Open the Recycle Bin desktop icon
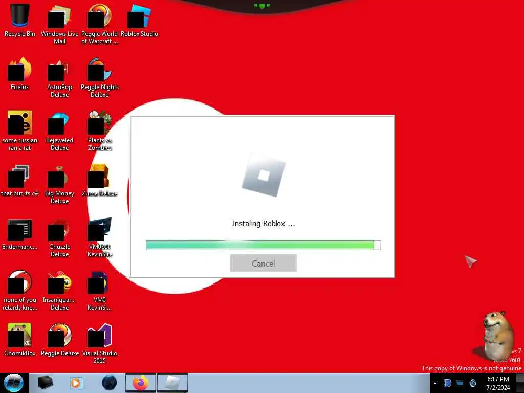The image size is (524, 393). tap(20, 20)
